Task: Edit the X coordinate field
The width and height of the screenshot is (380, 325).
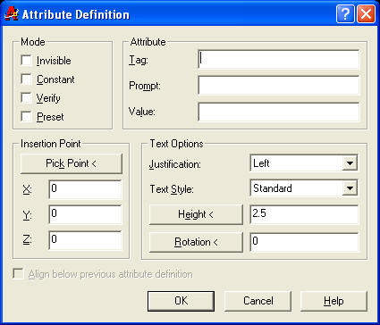Action: pos(85,189)
